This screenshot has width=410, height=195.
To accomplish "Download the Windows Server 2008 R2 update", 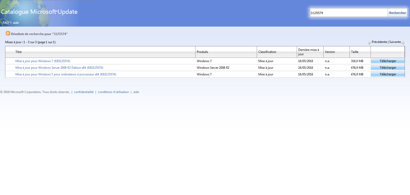I will [x=388, y=68].
